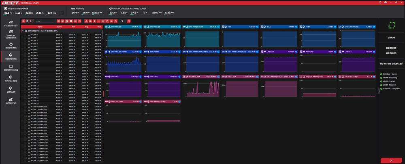Click the Chassis3 fan graph title
Viewport: 405px width, 164px height.
click(271, 51)
